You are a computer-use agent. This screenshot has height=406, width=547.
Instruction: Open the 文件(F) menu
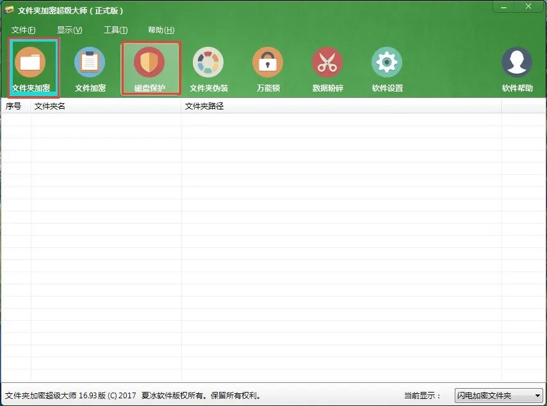pyautogui.click(x=24, y=29)
